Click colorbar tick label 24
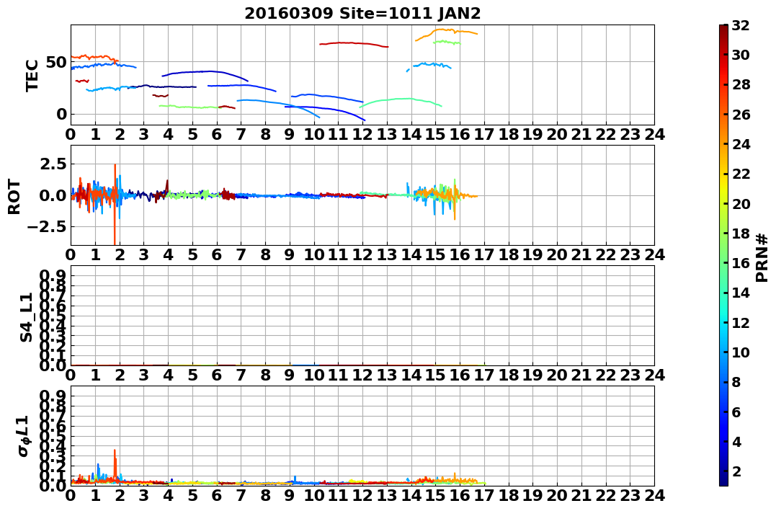This screenshot has height=511, width=776. click(x=740, y=144)
